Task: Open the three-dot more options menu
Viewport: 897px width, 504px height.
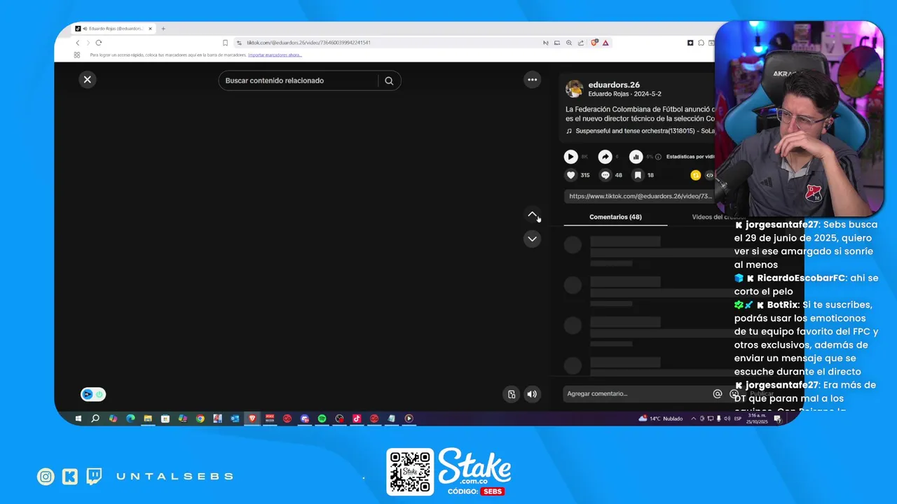Action: coord(533,80)
